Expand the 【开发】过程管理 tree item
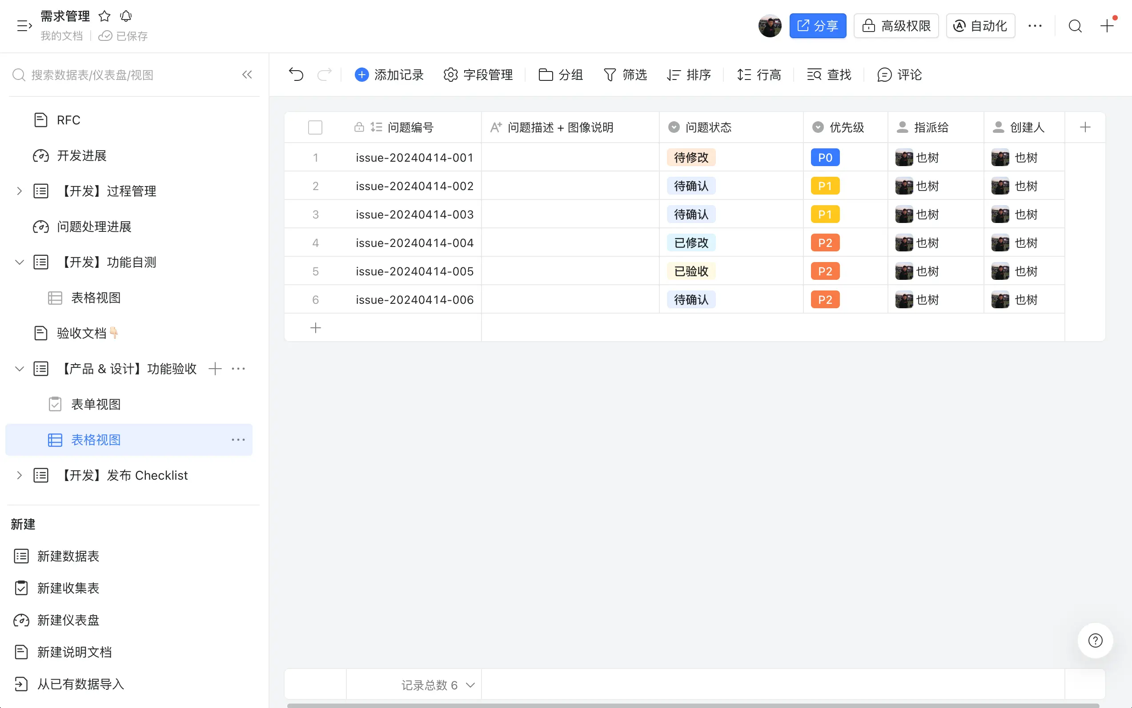The image size is (1132, 708). (19, 191)
